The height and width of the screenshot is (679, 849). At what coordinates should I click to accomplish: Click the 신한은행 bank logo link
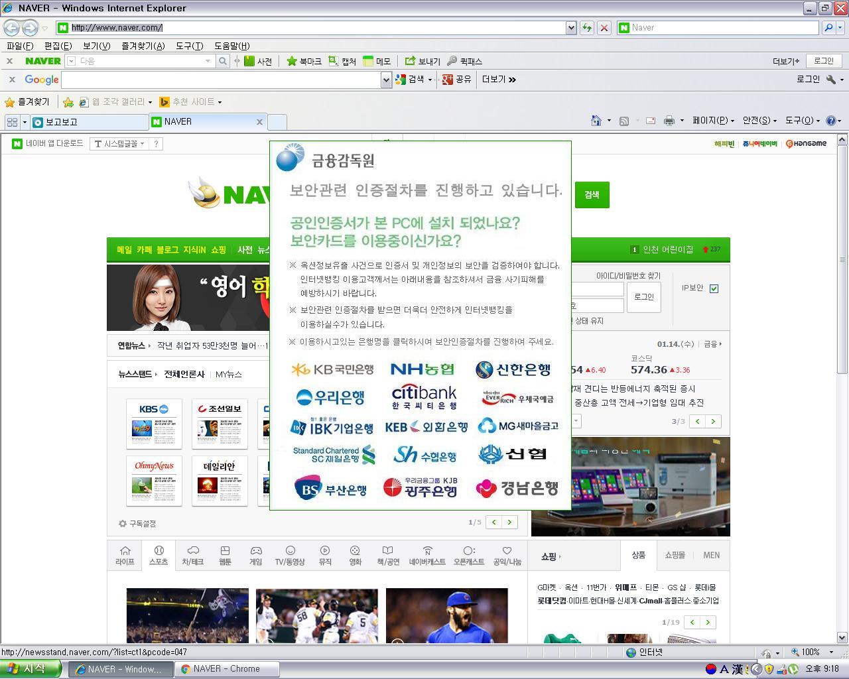coord(512,369)
